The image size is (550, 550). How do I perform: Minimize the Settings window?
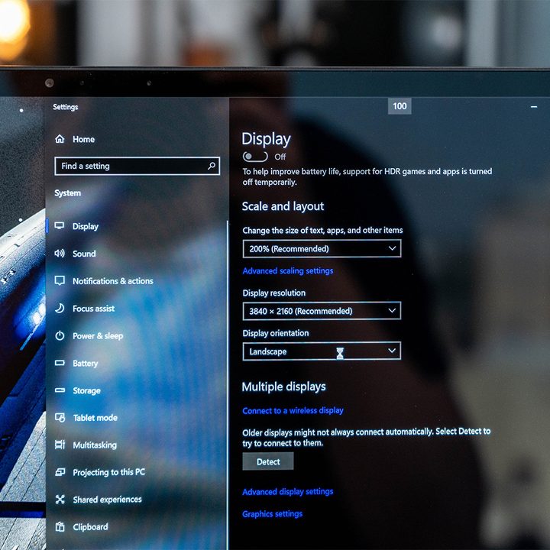[533, 107]
